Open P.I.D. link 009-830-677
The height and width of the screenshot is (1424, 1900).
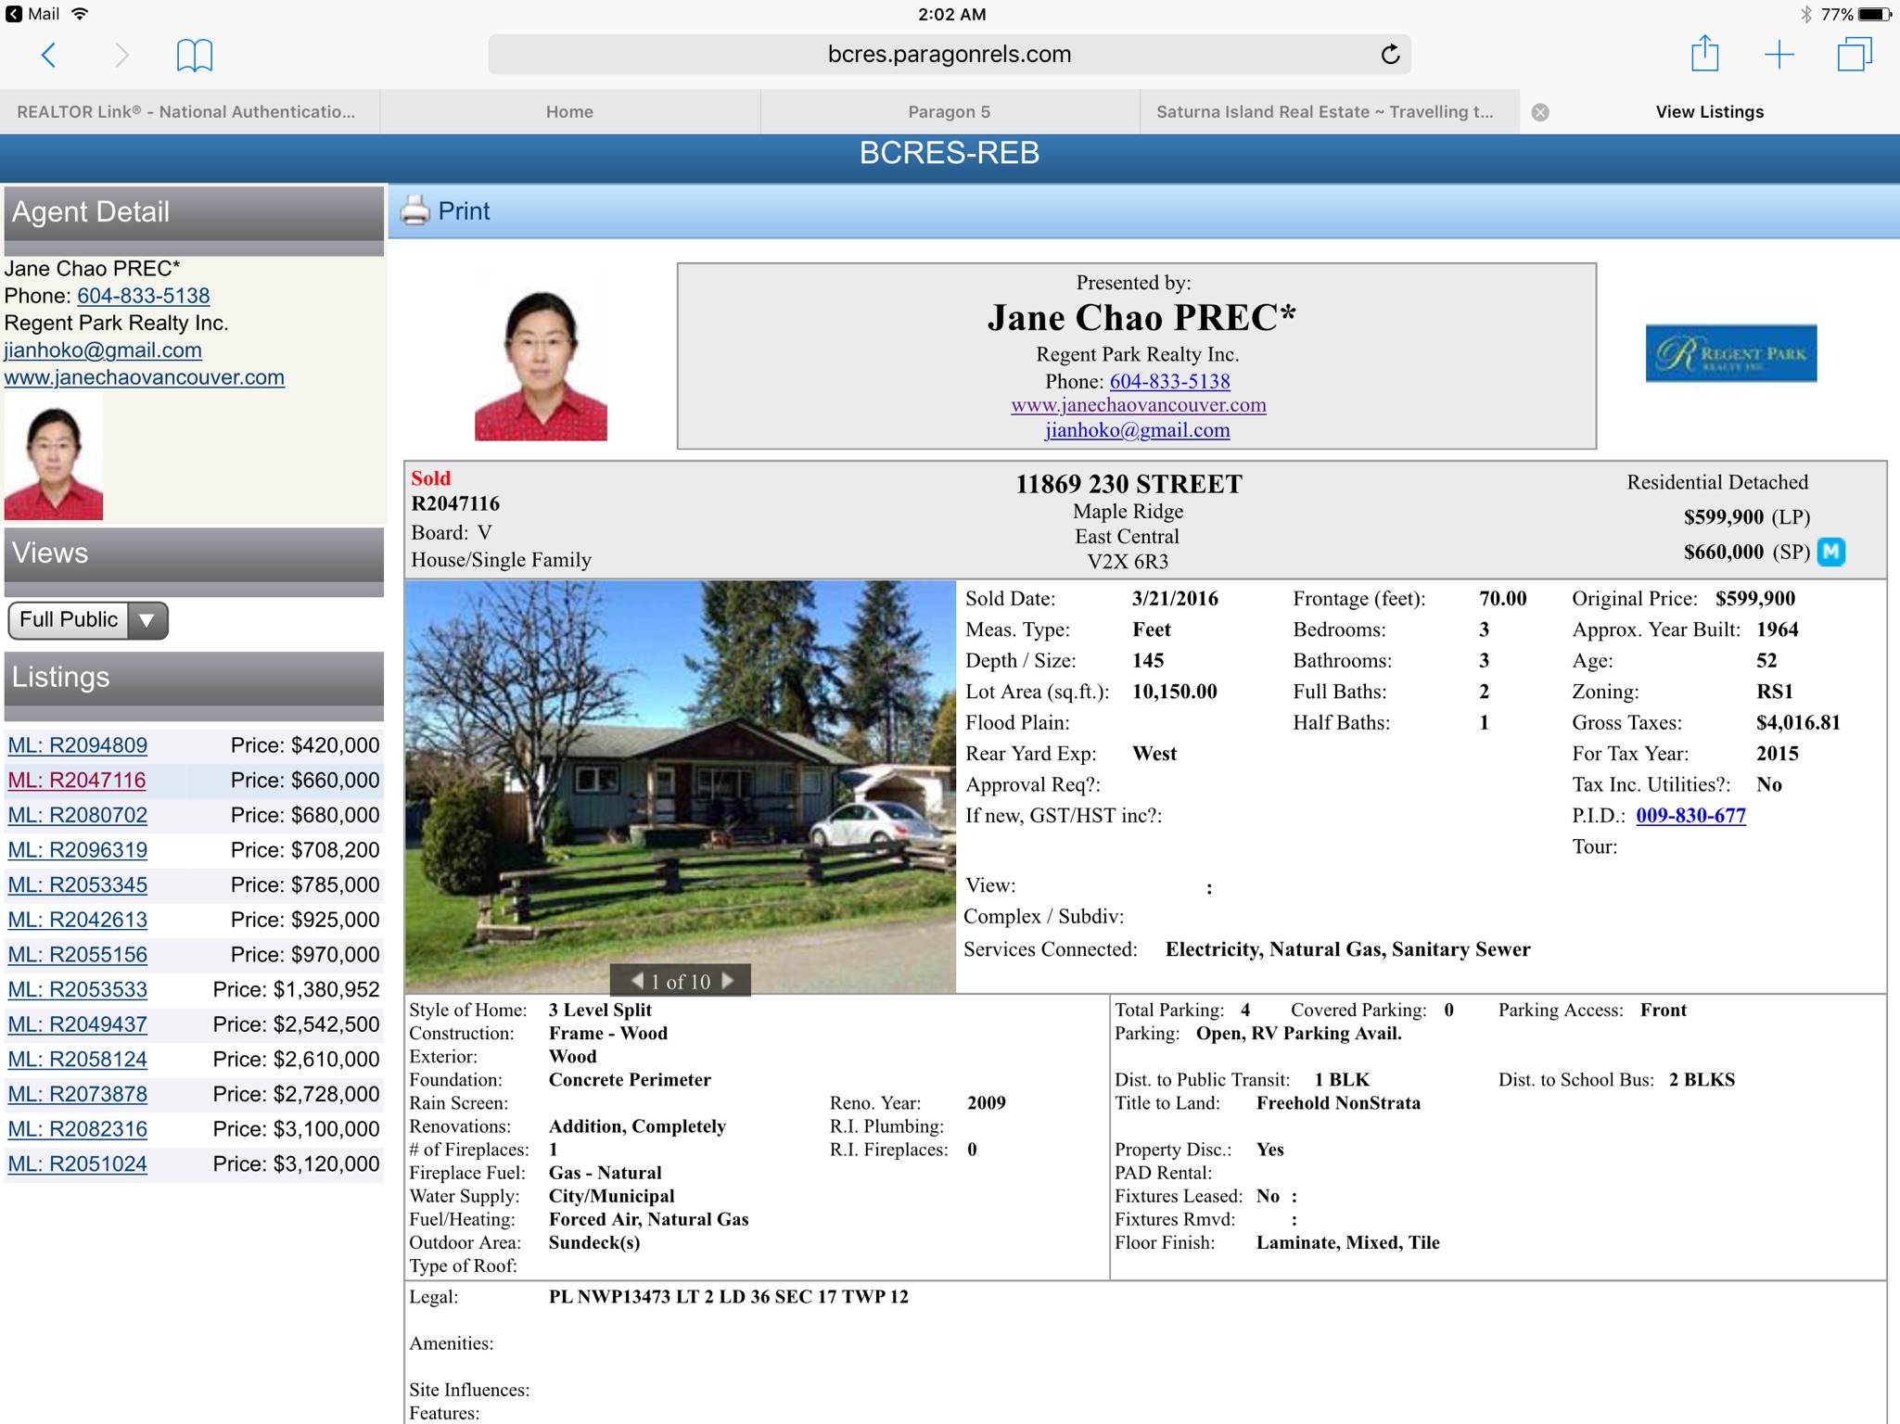coord(1690,816)
